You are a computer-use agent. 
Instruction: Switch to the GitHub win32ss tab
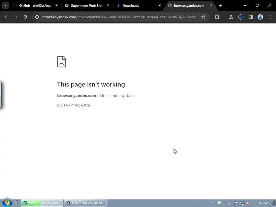tap(35, 6)
